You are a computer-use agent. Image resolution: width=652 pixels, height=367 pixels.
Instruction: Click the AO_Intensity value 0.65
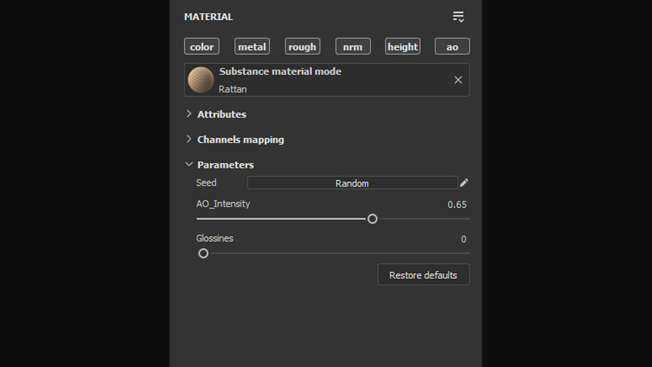[x=457, y=204]
